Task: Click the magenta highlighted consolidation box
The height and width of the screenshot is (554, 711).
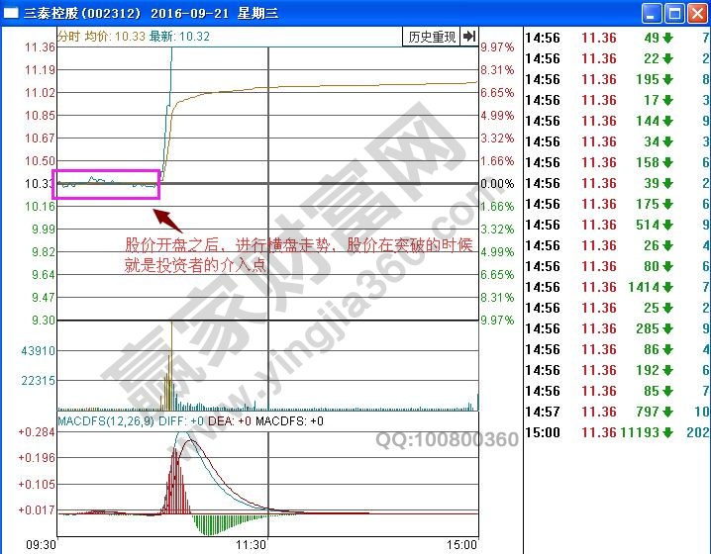Action: coord(105,183)
